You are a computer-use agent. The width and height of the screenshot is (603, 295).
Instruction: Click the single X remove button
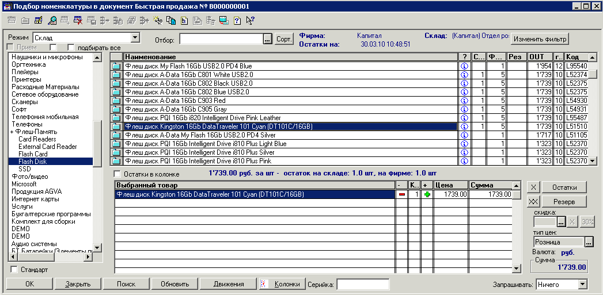(x=533, y=187)
